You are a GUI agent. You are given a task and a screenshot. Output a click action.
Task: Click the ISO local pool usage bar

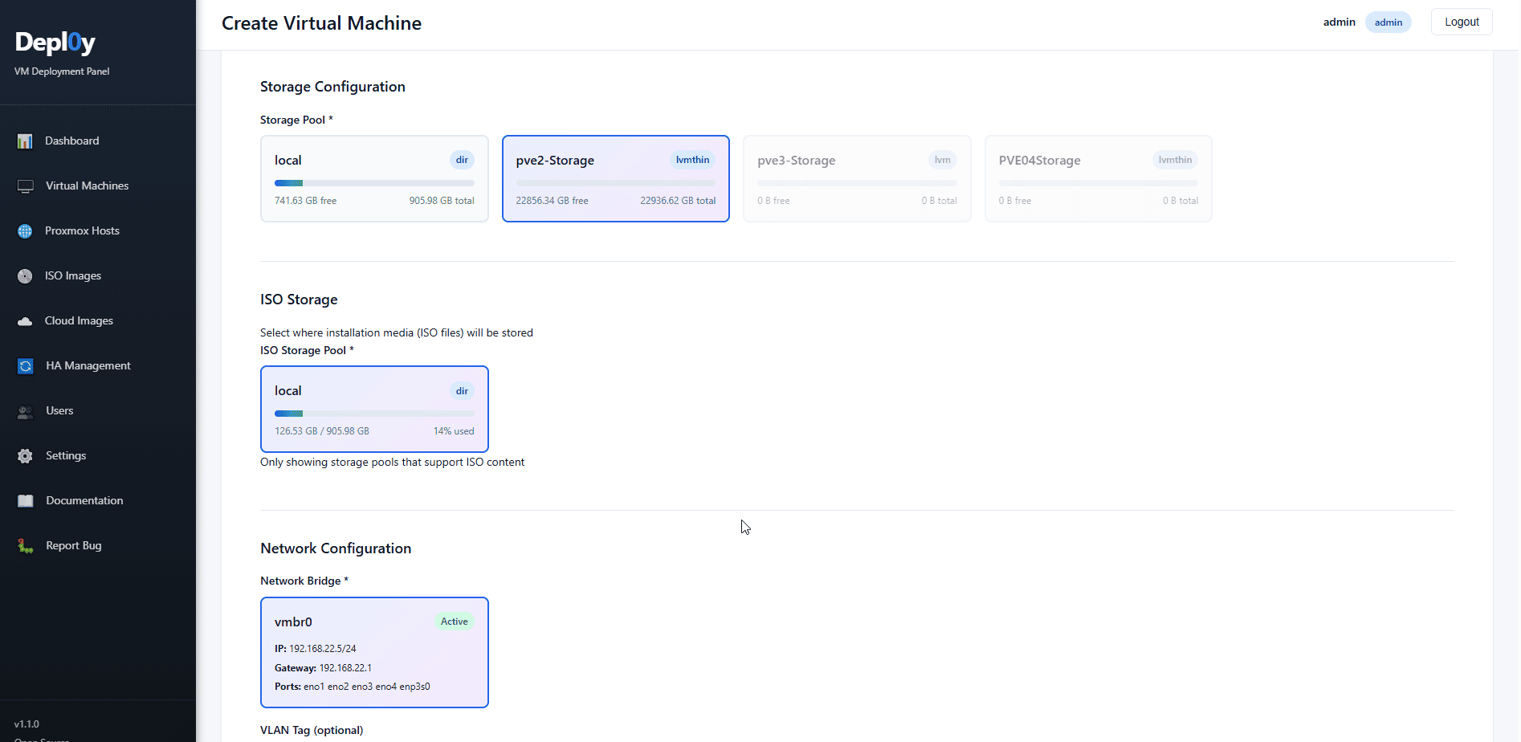[x=374, y=414]
